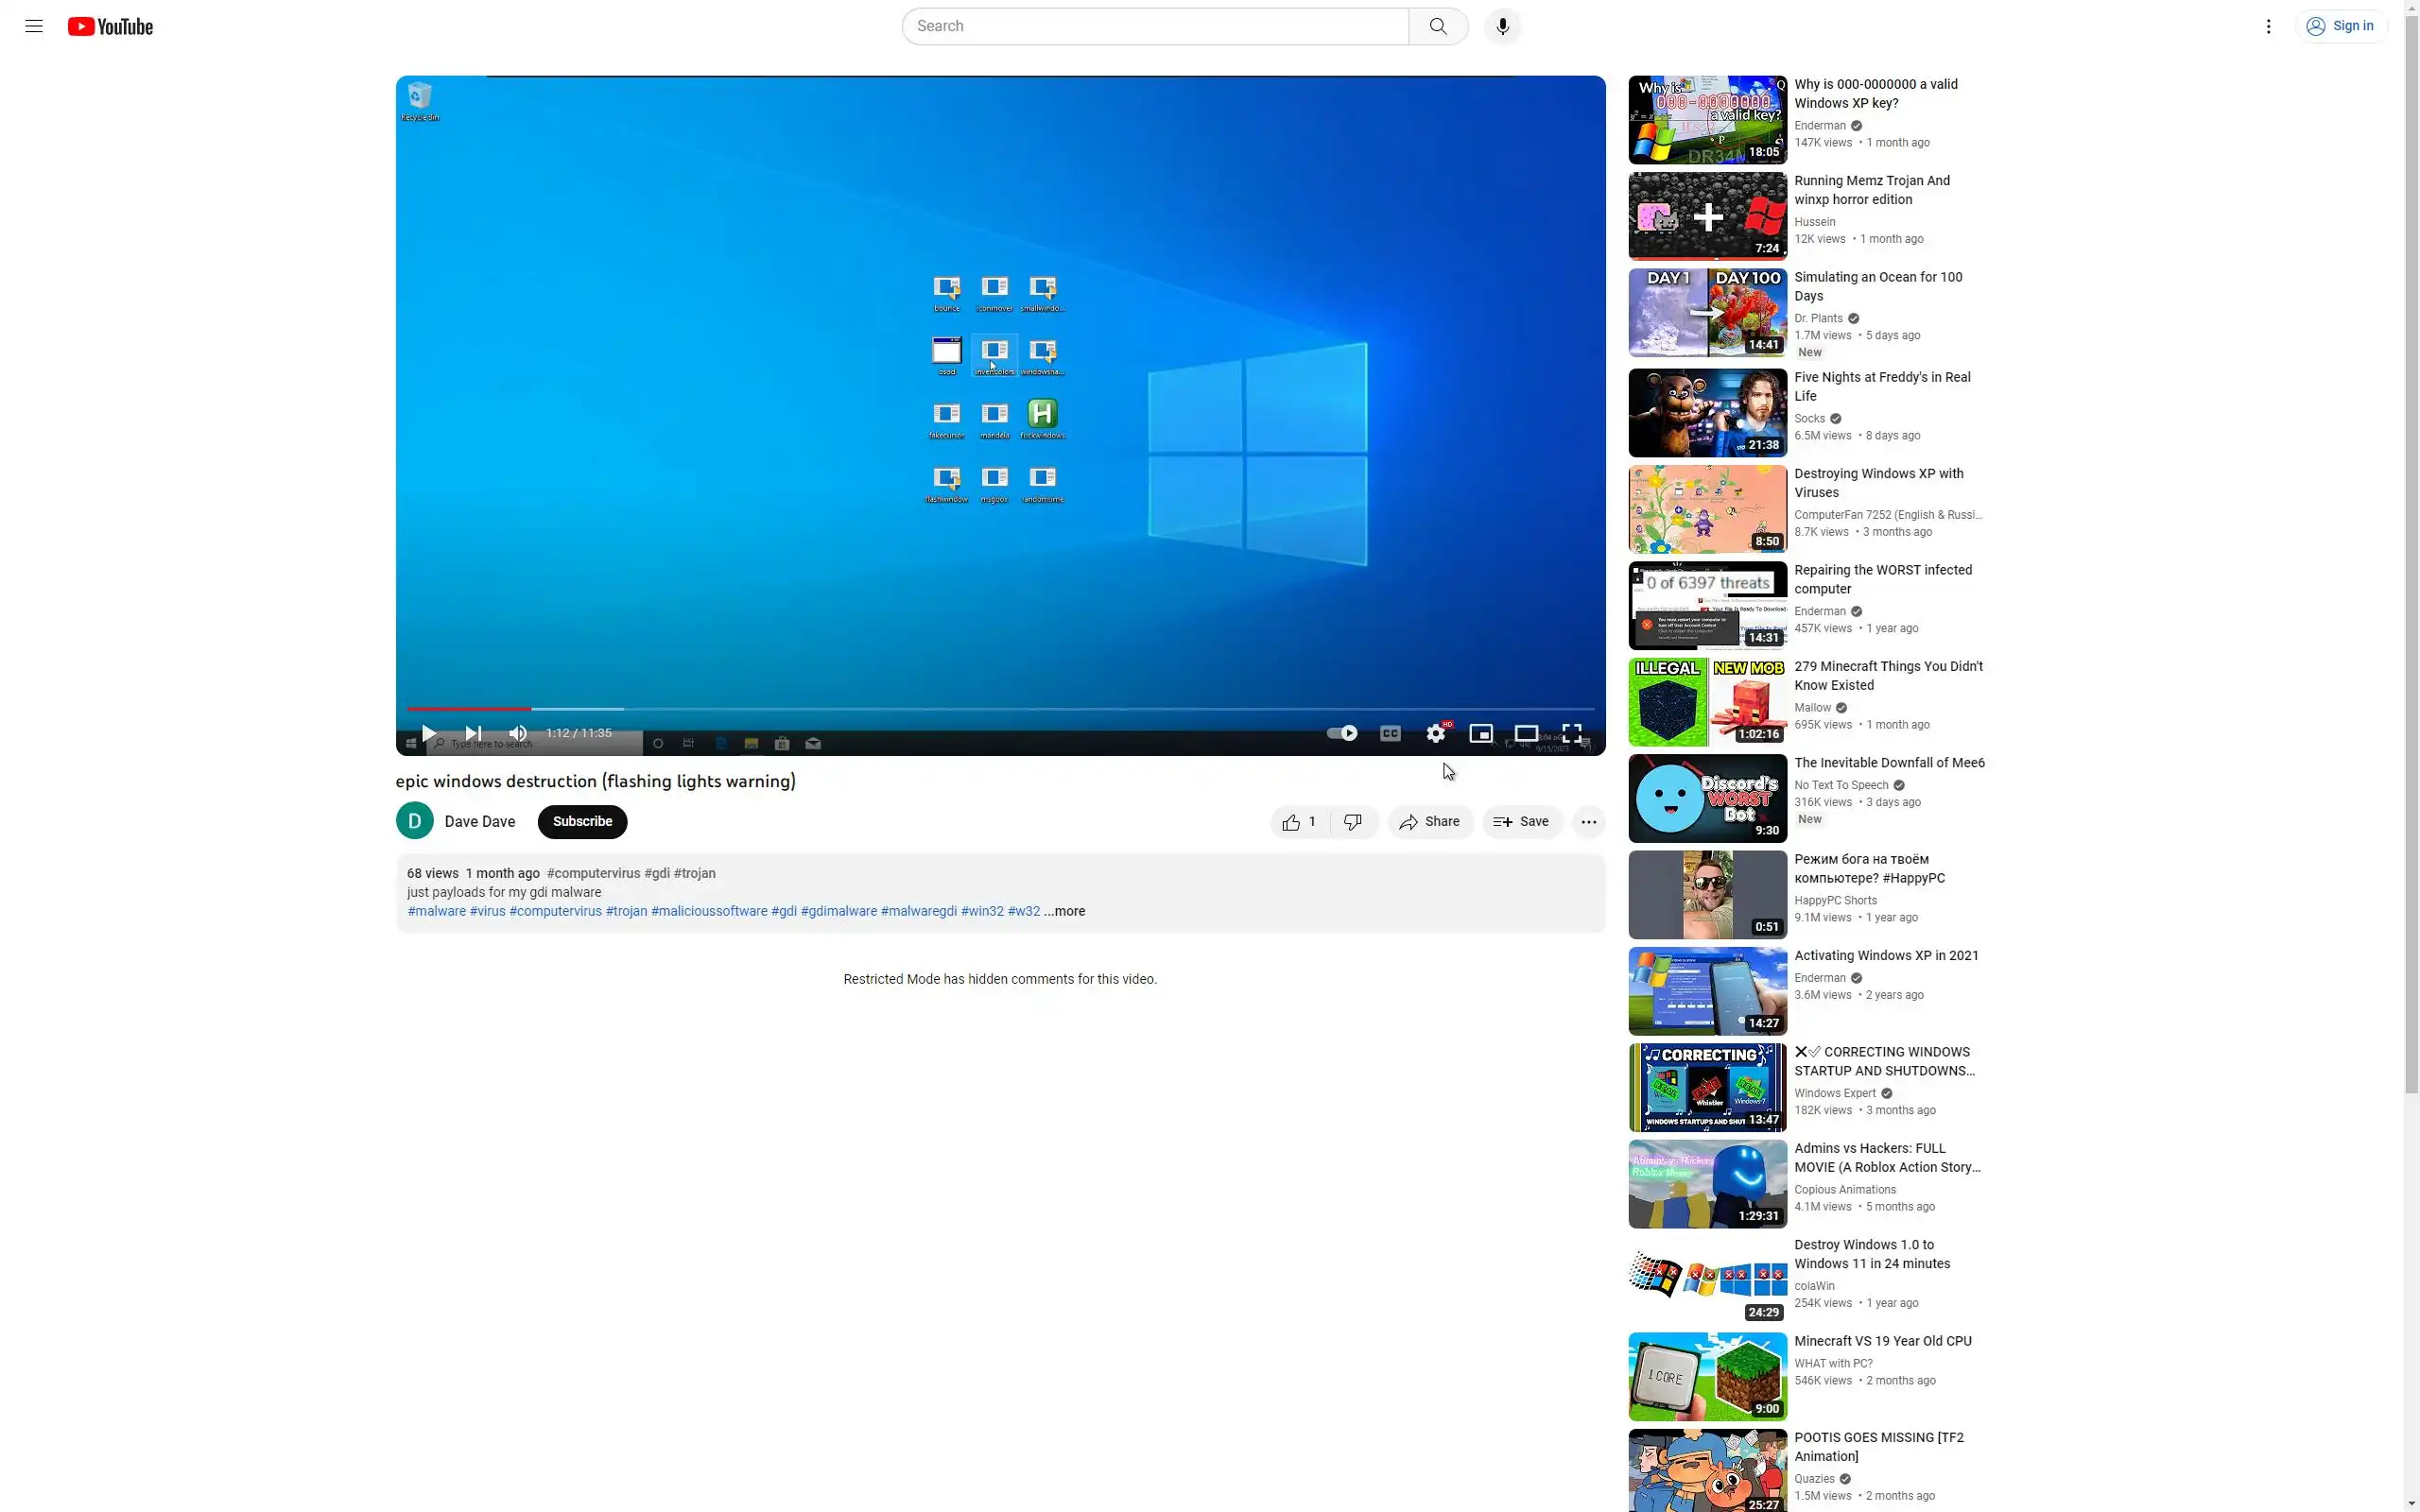Subscribe to Dave Dave channel
The width and height of the screenshot is (2420, 1512).
582,822
